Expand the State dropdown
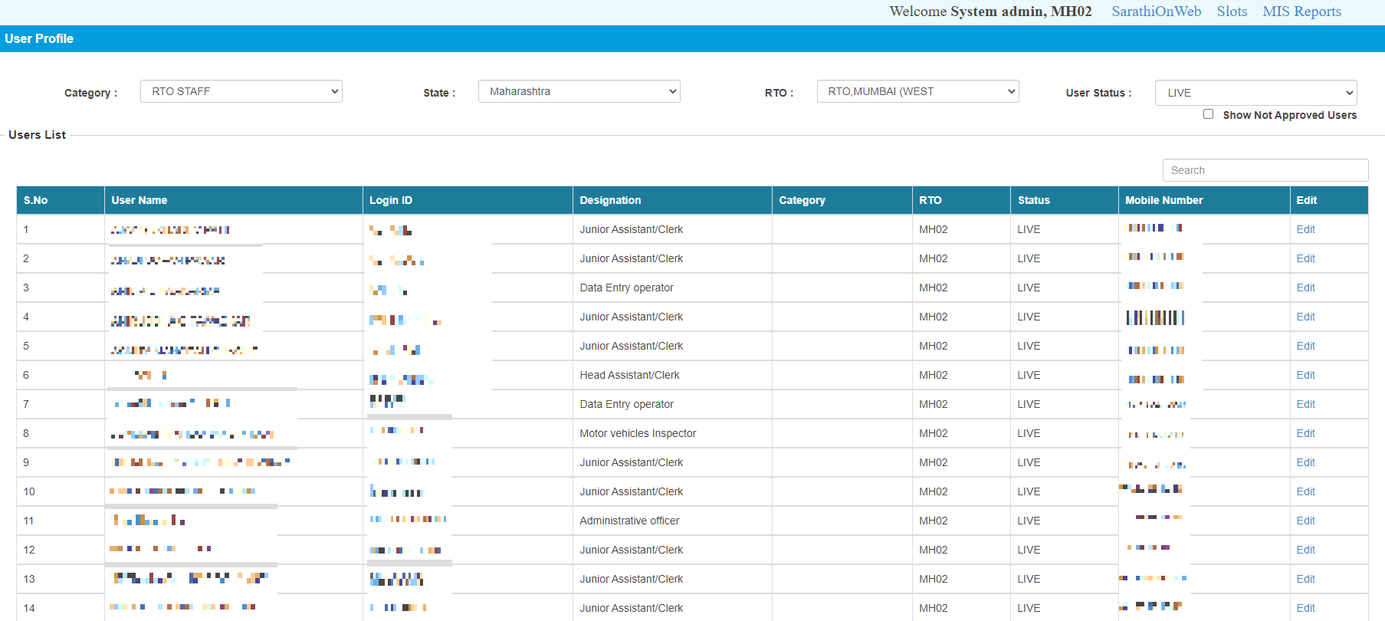This screenshot has height=621, width=1385. (x=579, y=91)
